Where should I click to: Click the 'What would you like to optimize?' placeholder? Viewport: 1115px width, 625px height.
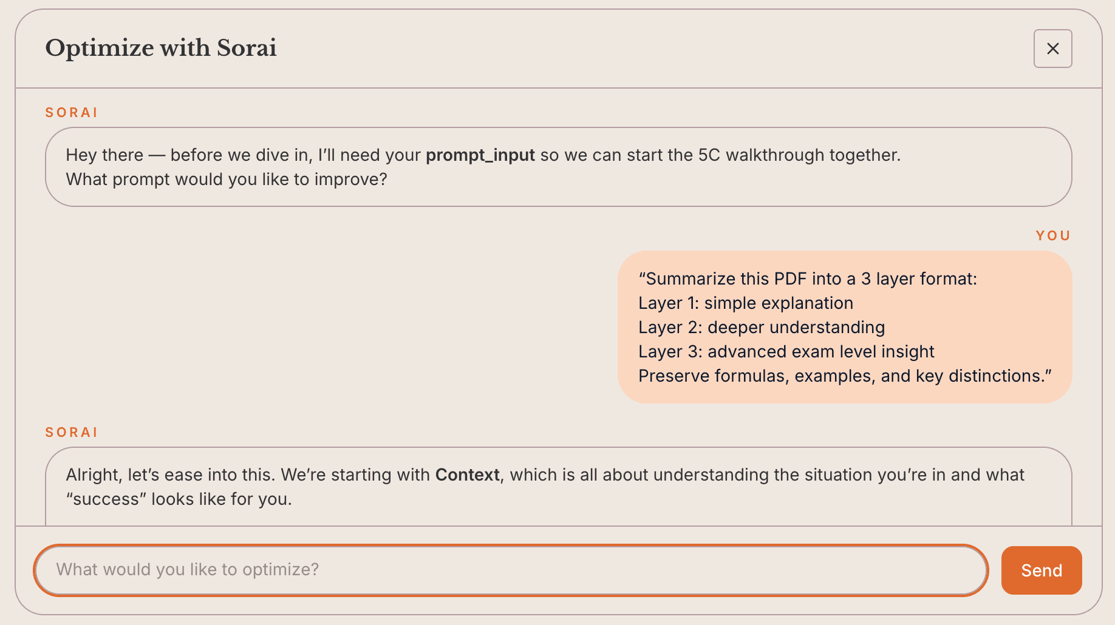(187, 570)
